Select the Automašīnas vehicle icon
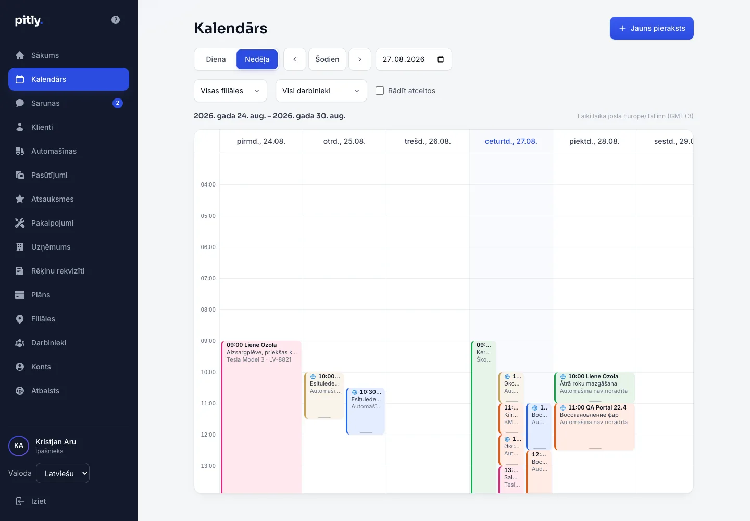Viewport: 750px width, 521px height. click(x=20, y=151)
